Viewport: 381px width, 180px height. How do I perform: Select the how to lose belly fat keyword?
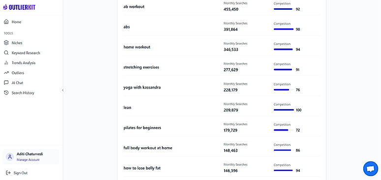pyautogui.click(x=142, y=168)
